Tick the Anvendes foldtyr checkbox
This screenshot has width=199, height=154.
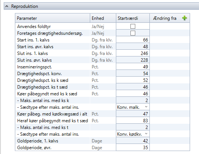click(133, 26)
